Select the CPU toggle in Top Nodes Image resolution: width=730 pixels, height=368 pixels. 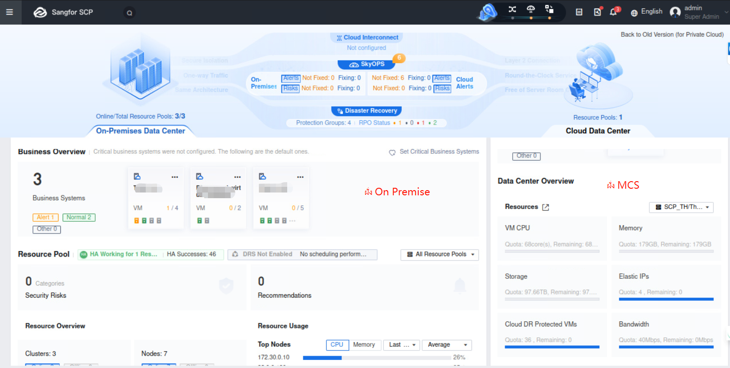tap(337, 345)
